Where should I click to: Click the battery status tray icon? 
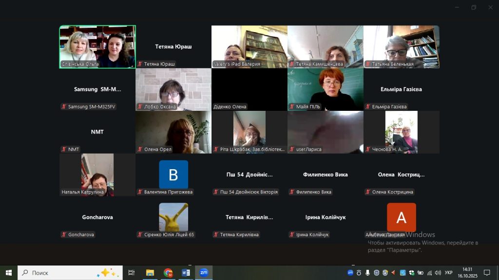[x=420, y=273]
